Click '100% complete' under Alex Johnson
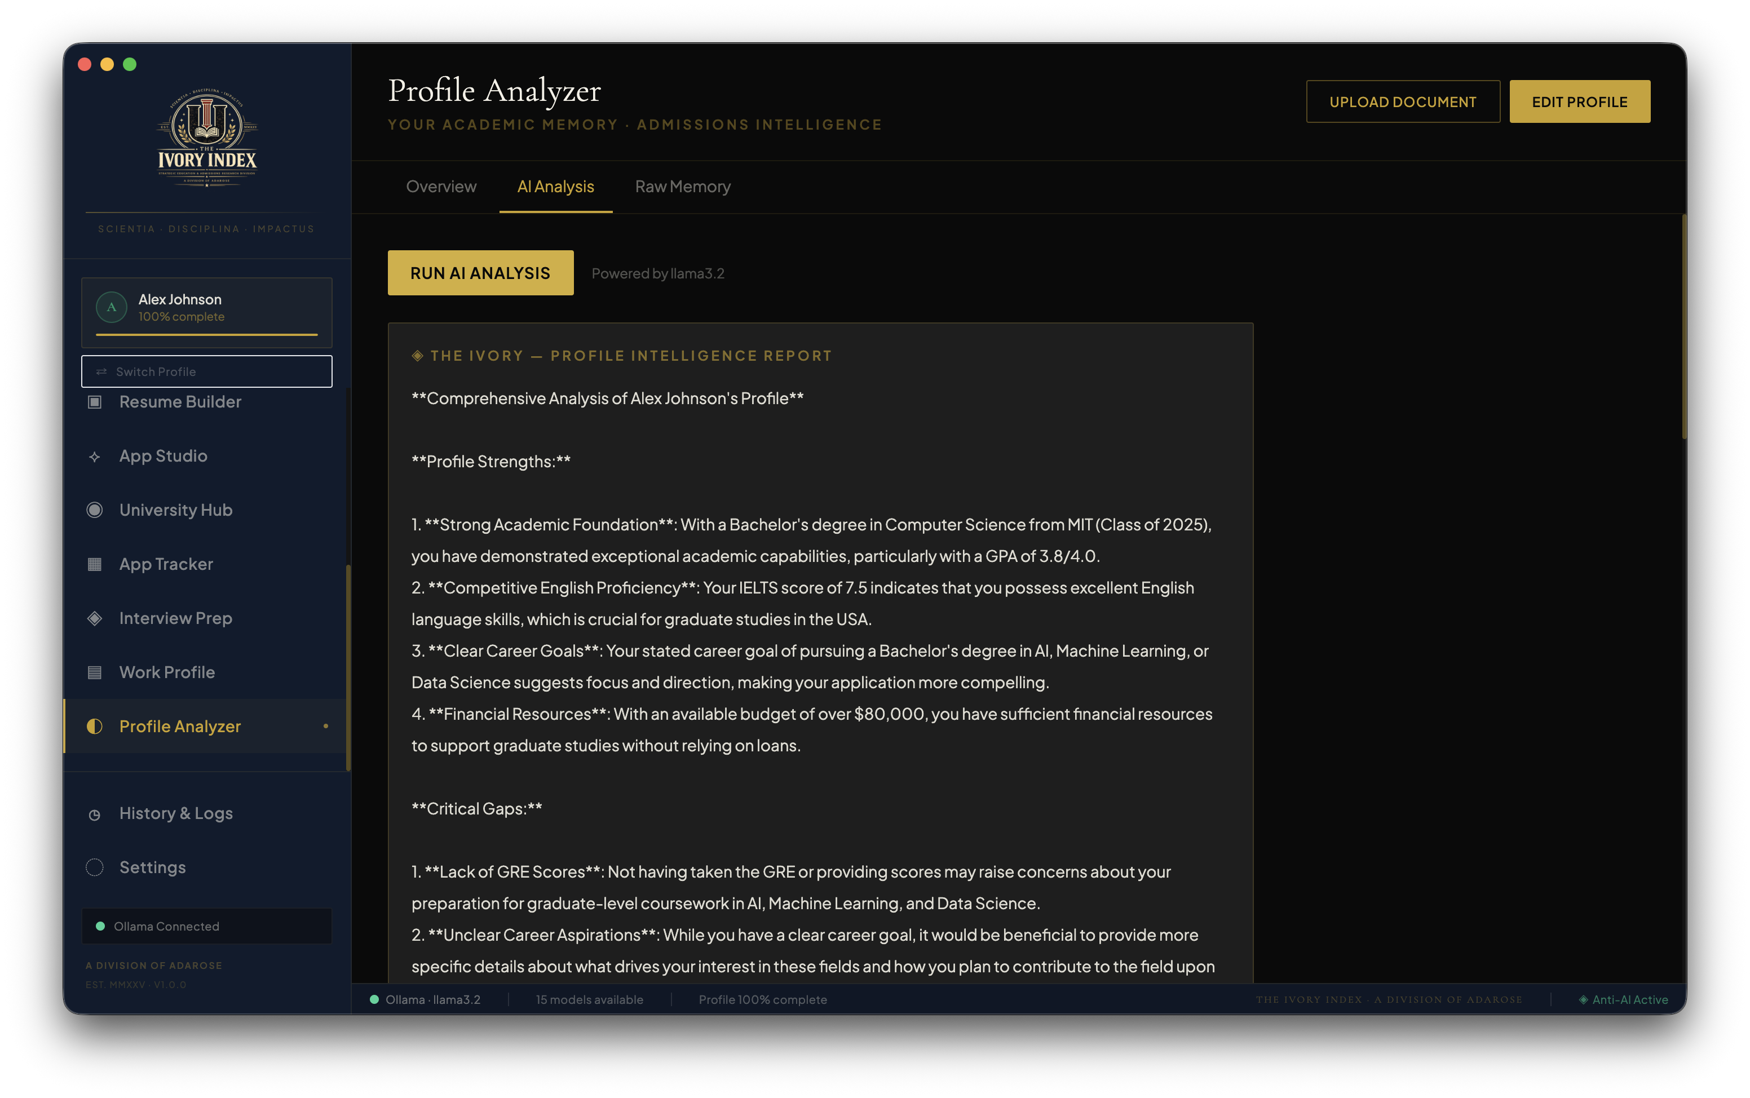Screen dimensions: 1750x1098 182,317
